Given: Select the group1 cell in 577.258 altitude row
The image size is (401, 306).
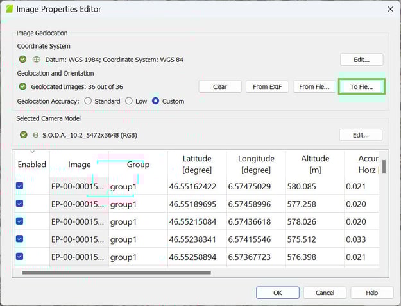Looking at the screenshot, I should coord(138,204).
